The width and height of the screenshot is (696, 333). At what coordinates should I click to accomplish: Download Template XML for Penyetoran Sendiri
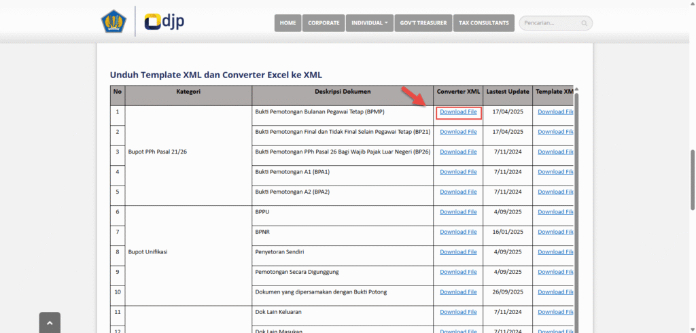tap(555, 252)
